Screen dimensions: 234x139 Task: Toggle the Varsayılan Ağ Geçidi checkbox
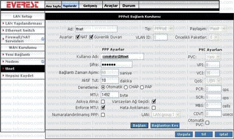click(154, 102)
